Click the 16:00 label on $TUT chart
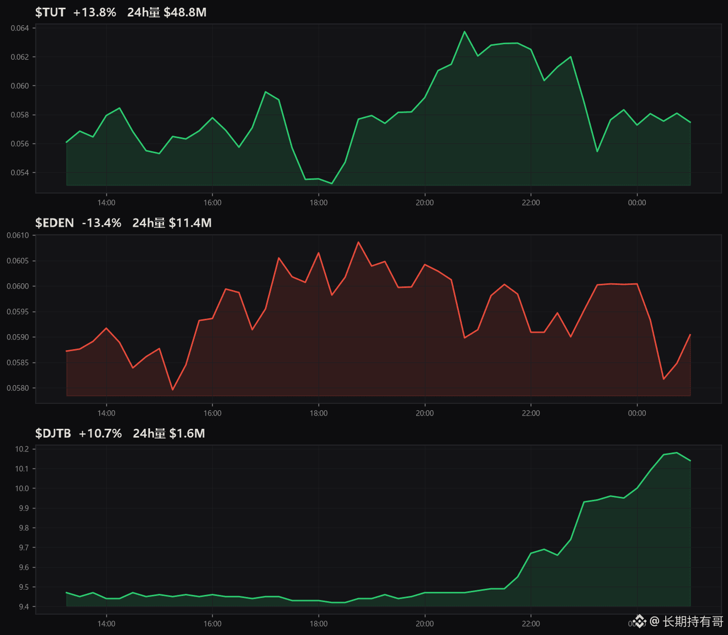Viewport: 728px width, 635px height. click(x=212, y=203)
